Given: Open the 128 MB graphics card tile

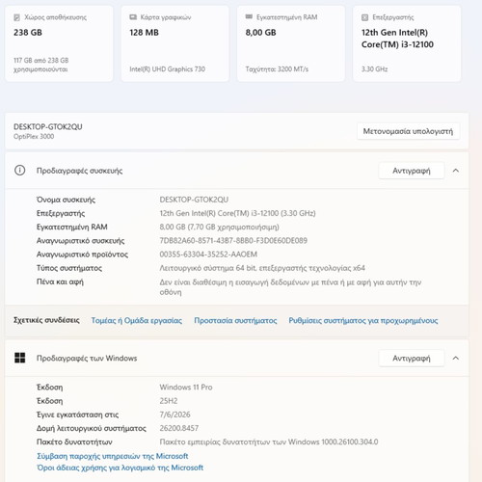Looking at the screenshot, I should pos(174,43).
